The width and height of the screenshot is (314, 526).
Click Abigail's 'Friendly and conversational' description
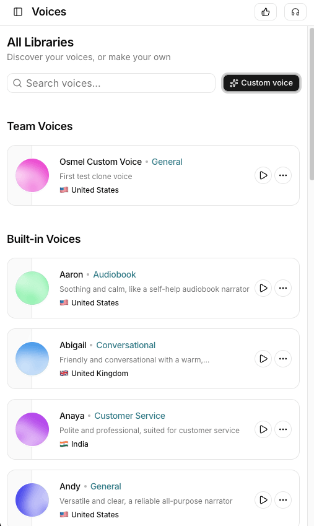[x=134, y=360]
